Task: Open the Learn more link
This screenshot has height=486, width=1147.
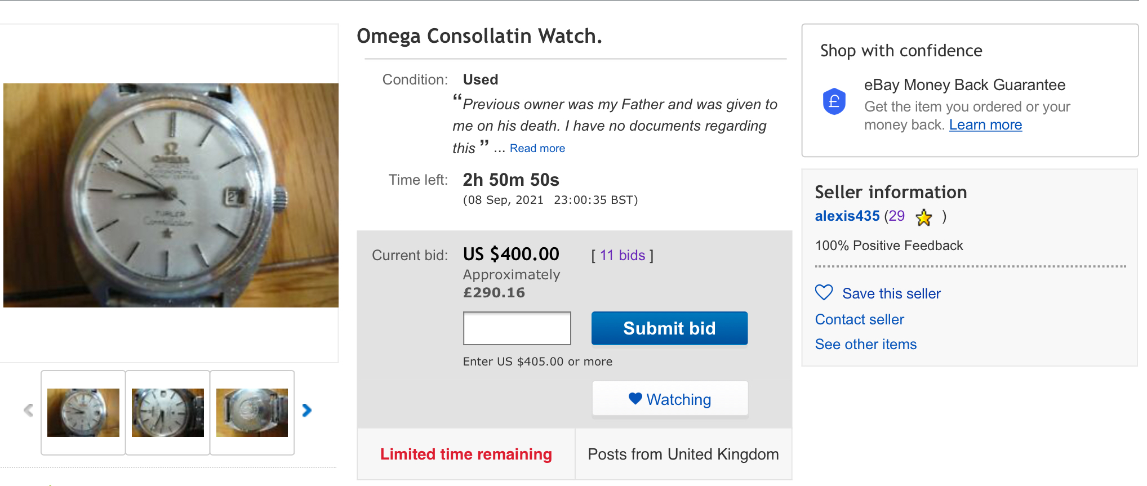Action: [985, 125]
